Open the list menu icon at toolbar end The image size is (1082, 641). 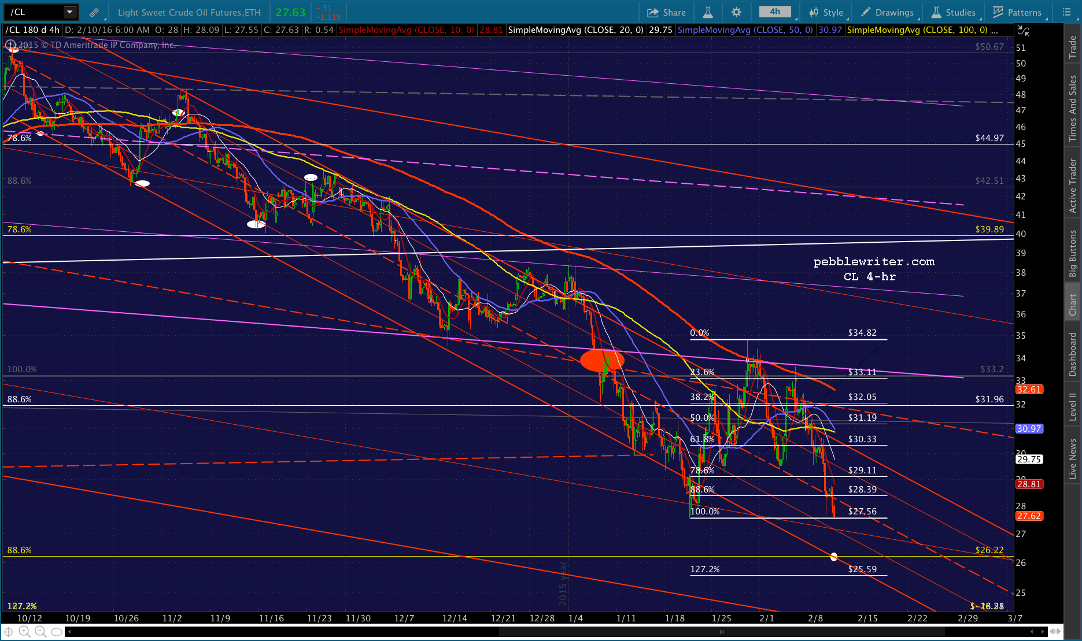[x=1067, y=12]
